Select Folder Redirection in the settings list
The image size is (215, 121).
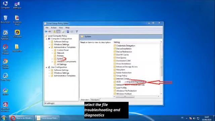pyautogui.click(x=124, y=73)
